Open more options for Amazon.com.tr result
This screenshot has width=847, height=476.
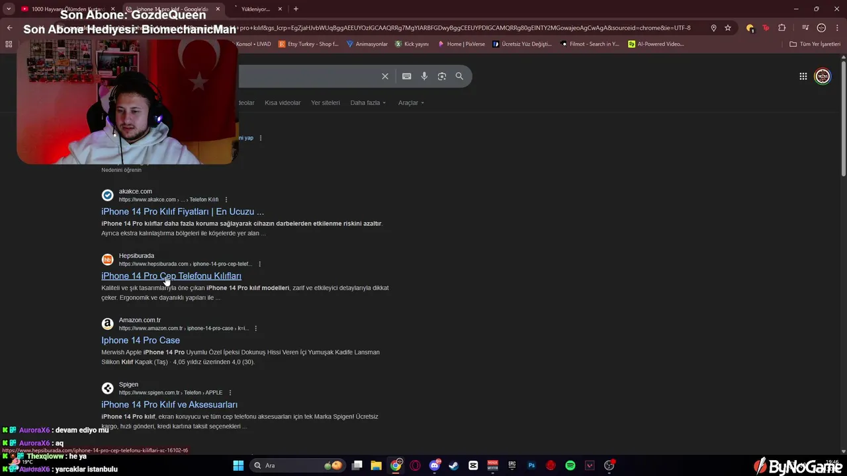(255, 329)
